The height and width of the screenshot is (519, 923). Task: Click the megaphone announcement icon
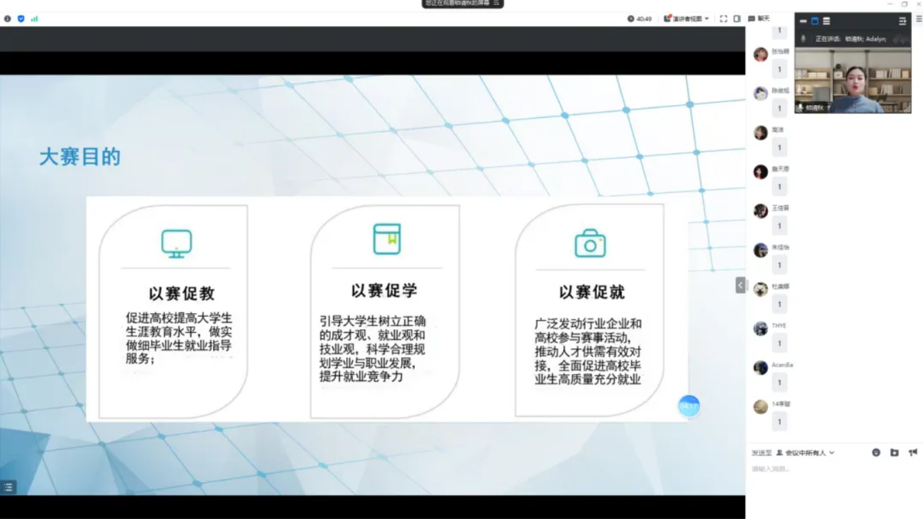coord(913,453)
